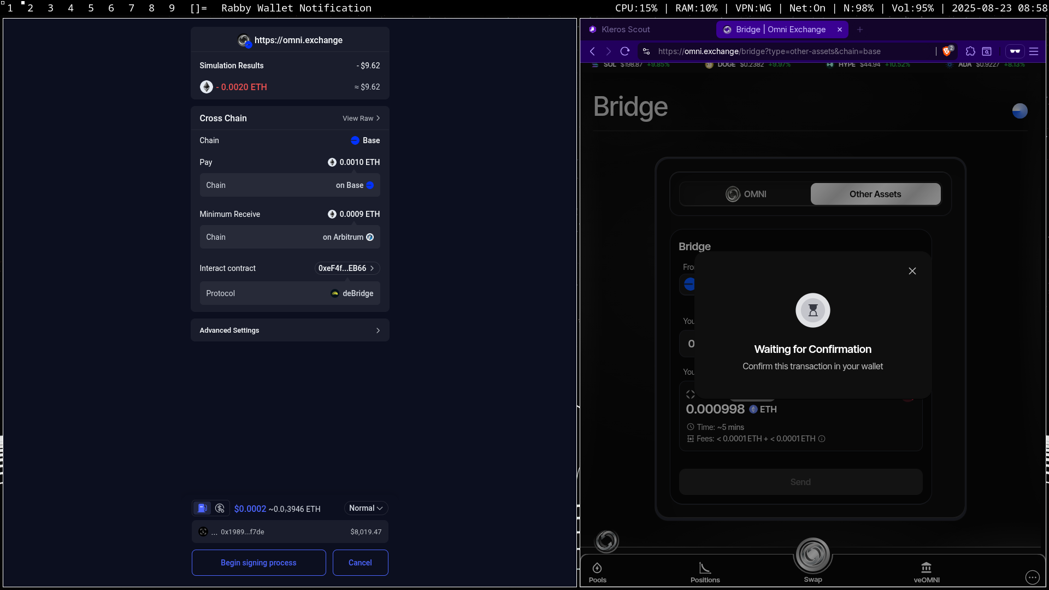Open the Normal gas speed dropdown
The image size is (1049, 590).
click(366, 508)
